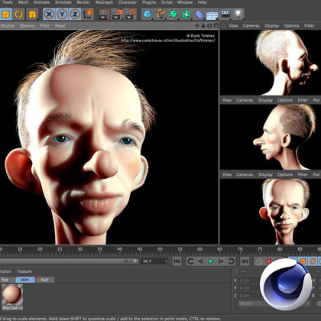Screen dimensions: 321x321
Task: Open the Script menu
Action: coord(167,2)
